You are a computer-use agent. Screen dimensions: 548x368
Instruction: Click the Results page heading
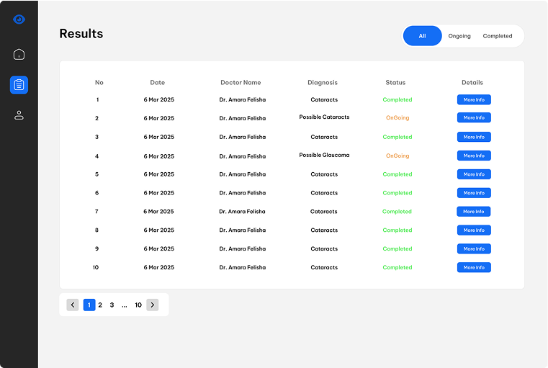(81, 34)
